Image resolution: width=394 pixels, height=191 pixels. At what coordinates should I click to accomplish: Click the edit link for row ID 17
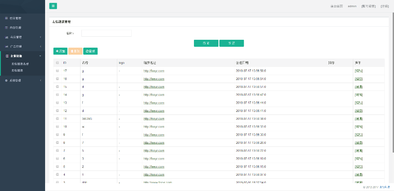tap(359, 71)
